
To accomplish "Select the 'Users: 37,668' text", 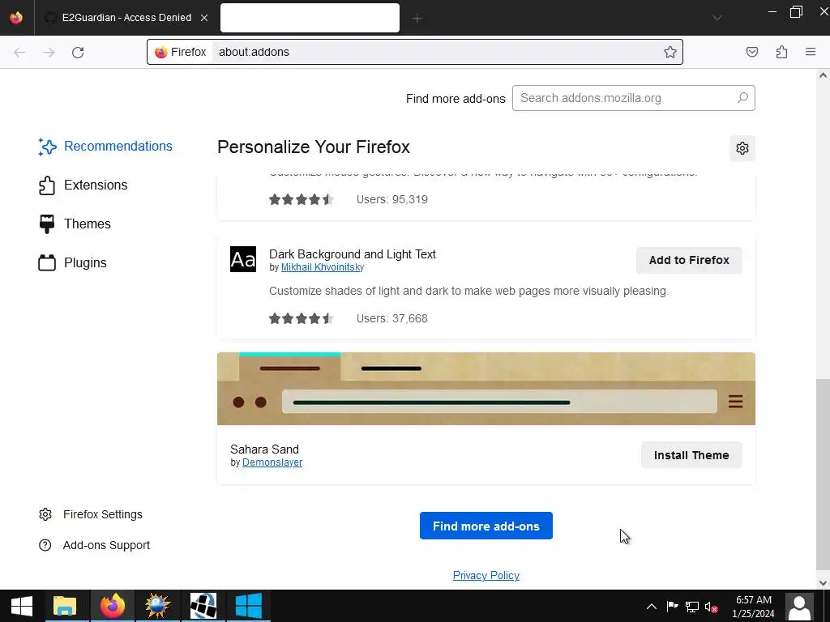I will coord(392,318).
